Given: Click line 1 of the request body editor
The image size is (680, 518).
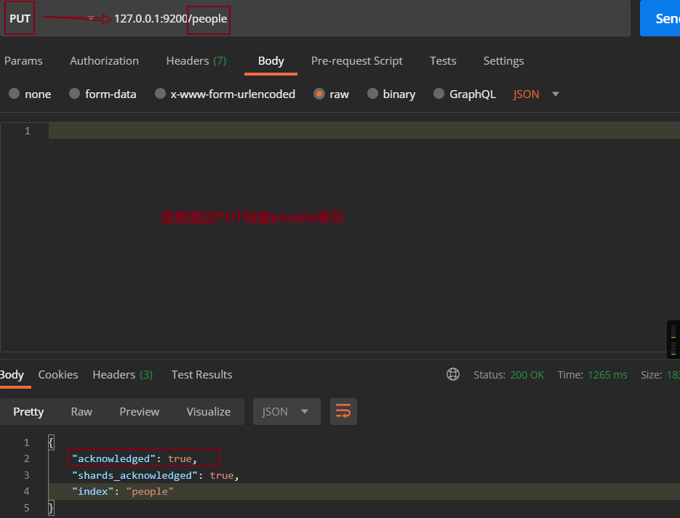Looking at the screenshot, I should pyautogui.click(x=364, y=130).
